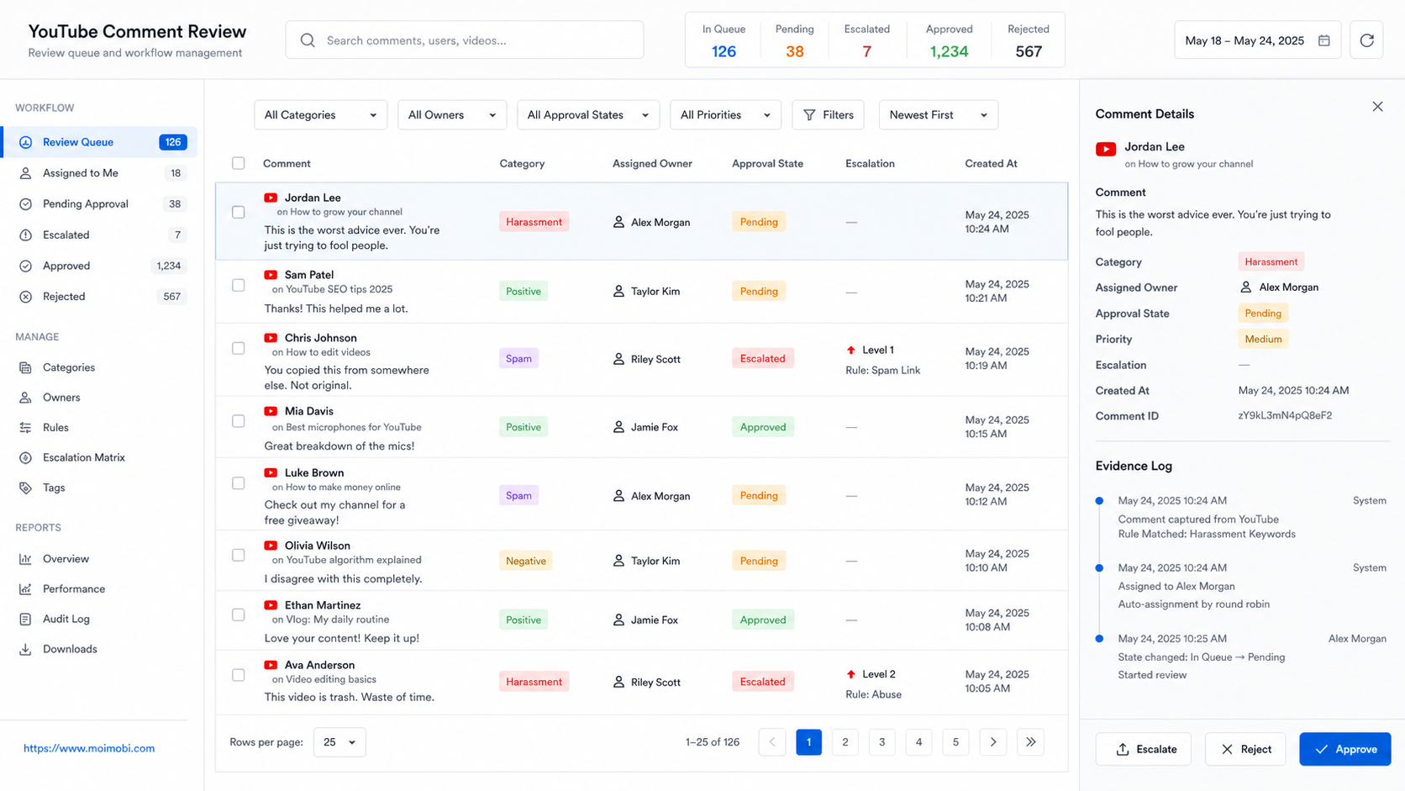
Task: Click the Pending Approval clock icon
Action: 25,204
